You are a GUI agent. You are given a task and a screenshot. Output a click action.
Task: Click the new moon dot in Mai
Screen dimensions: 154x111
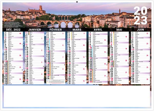coord(128,63)
